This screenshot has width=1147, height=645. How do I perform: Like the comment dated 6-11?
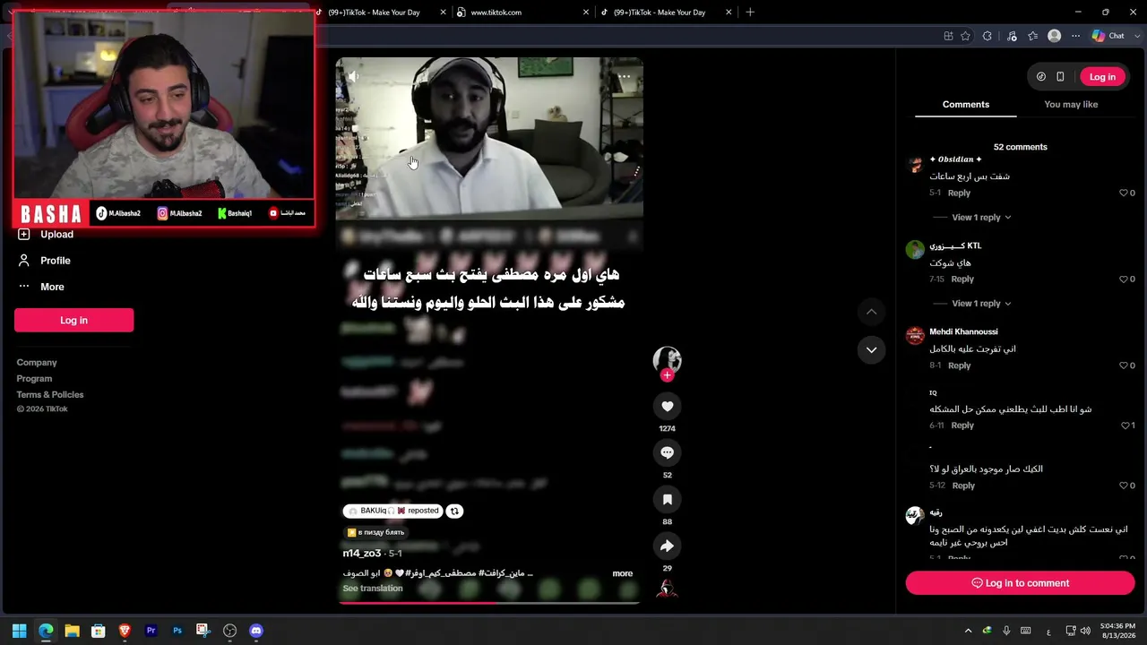tap(1125, 426)
